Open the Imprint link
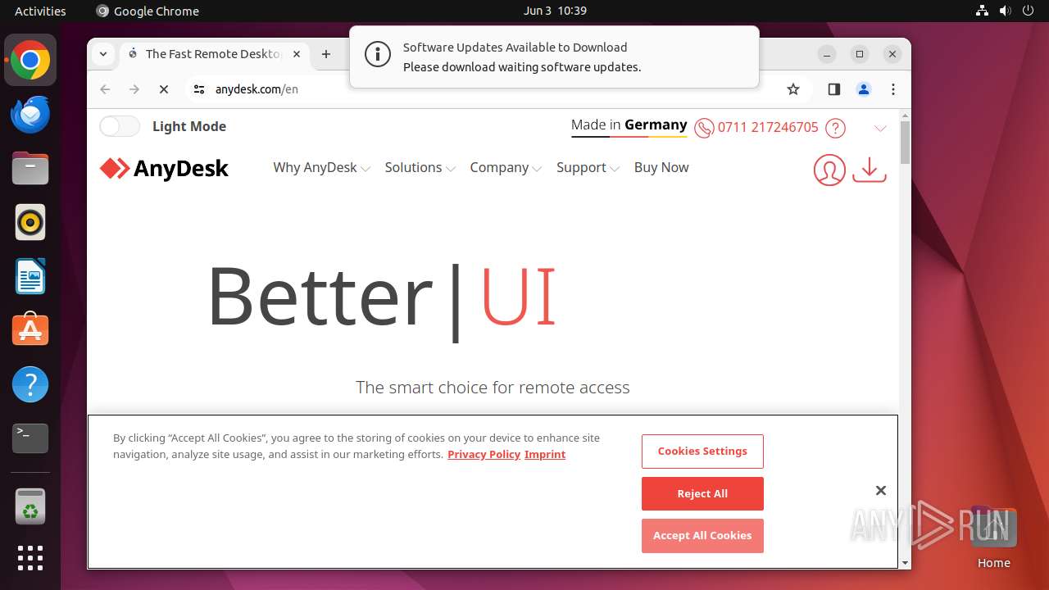The height and width of the screenshot is (590, 1049). (545, 454)
